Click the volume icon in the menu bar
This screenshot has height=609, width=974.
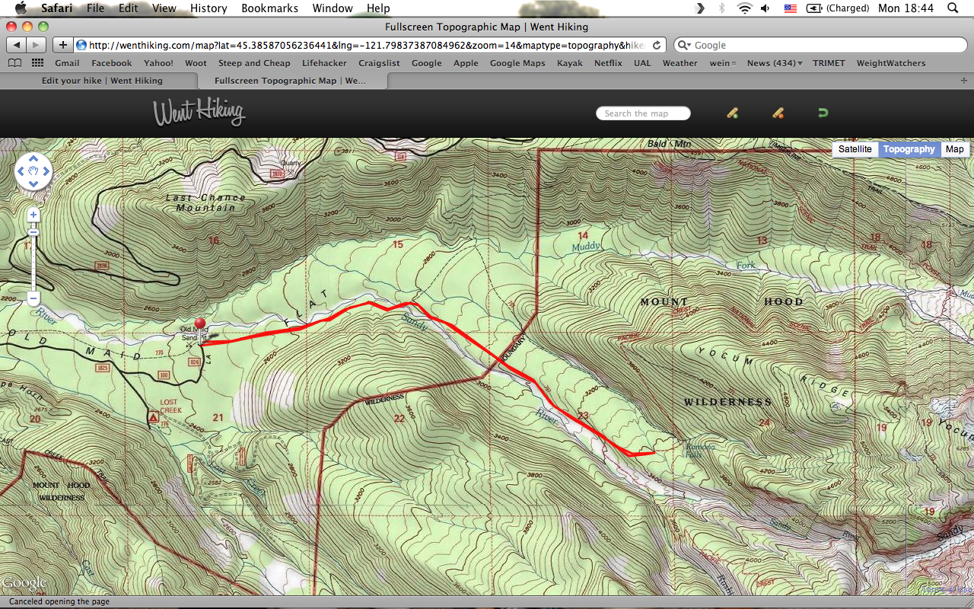pos(766,8)
